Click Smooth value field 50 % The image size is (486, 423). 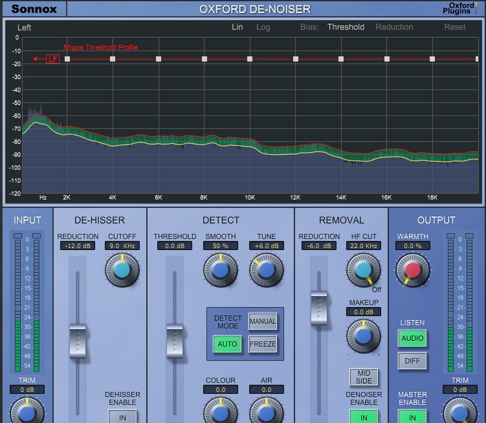pyautogui.click(x=221, y=246)
